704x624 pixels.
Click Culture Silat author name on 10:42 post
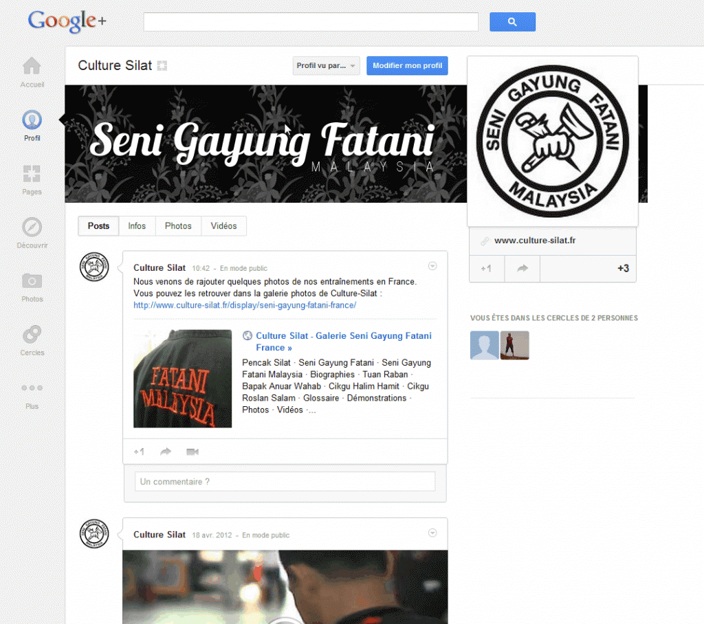click(159, 267)
